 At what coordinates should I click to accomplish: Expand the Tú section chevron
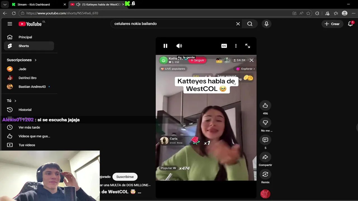tap(15, 101)
